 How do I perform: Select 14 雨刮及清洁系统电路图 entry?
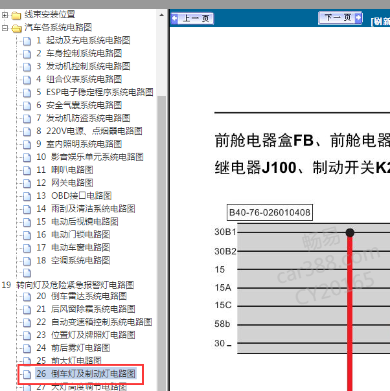pos(86,209)
